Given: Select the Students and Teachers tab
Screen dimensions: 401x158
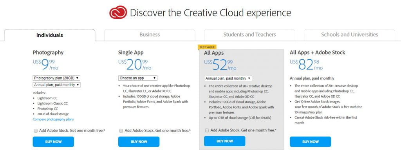Looking at the screenshot, I should click(x=249, y=35).
